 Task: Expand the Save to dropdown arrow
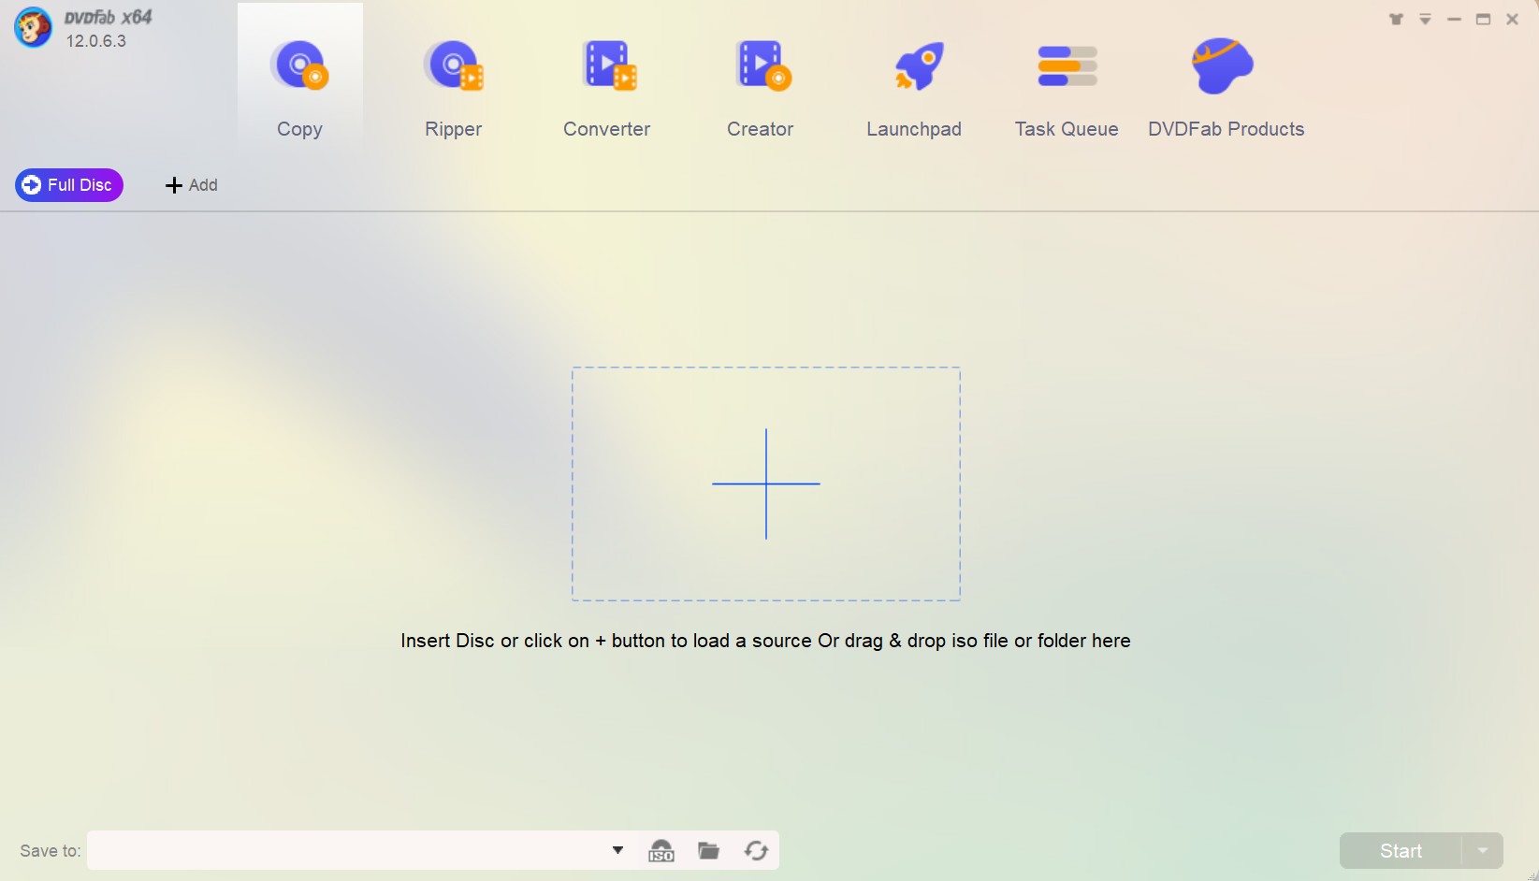coord(617,850)
